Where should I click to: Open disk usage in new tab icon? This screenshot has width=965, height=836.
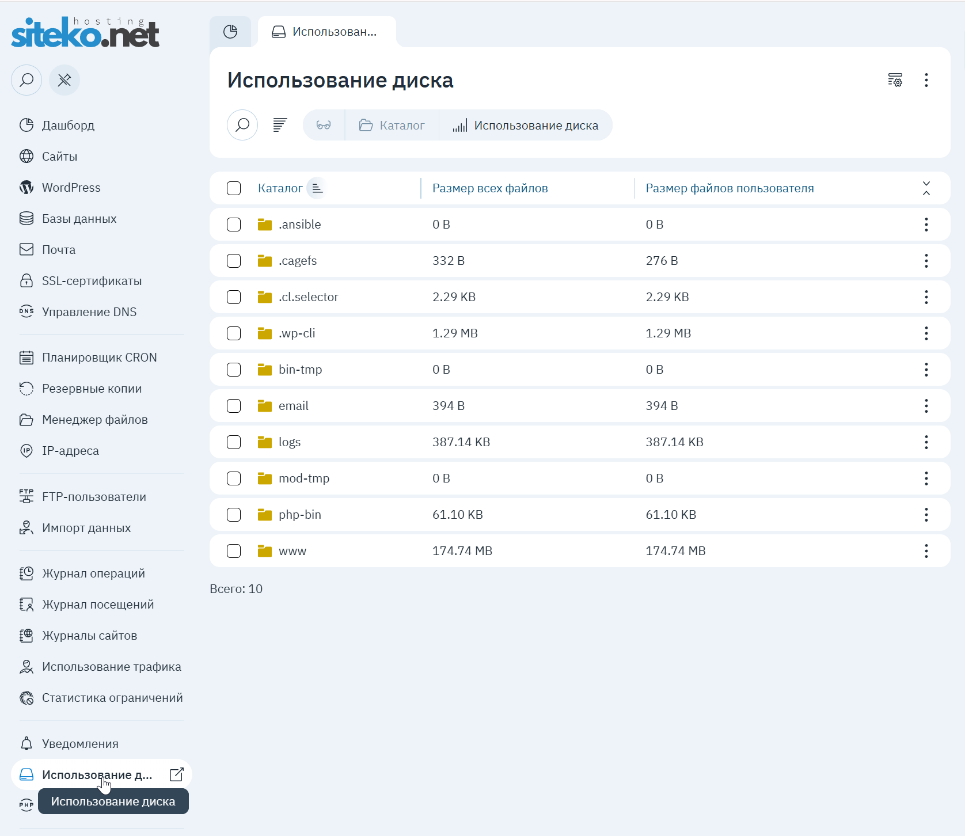point(177,774)
